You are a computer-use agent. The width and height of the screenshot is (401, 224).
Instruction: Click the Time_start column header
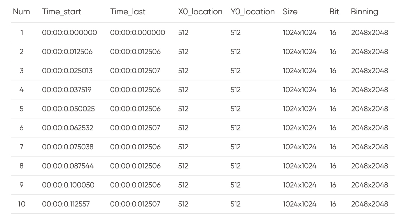pos(62,12)
